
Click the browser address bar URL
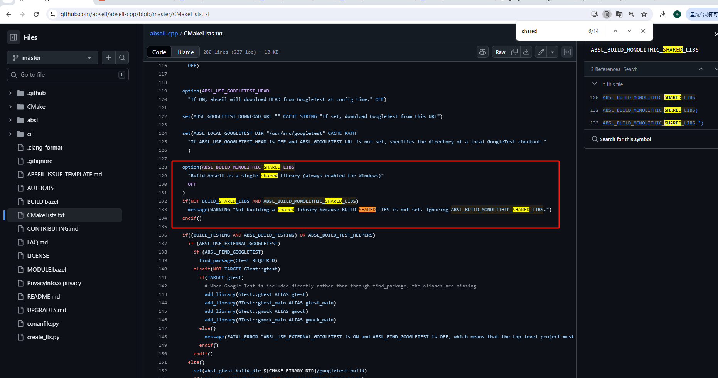[x=135, y=14]
